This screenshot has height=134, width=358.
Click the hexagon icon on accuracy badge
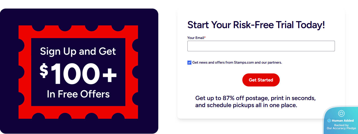(341, 113)
